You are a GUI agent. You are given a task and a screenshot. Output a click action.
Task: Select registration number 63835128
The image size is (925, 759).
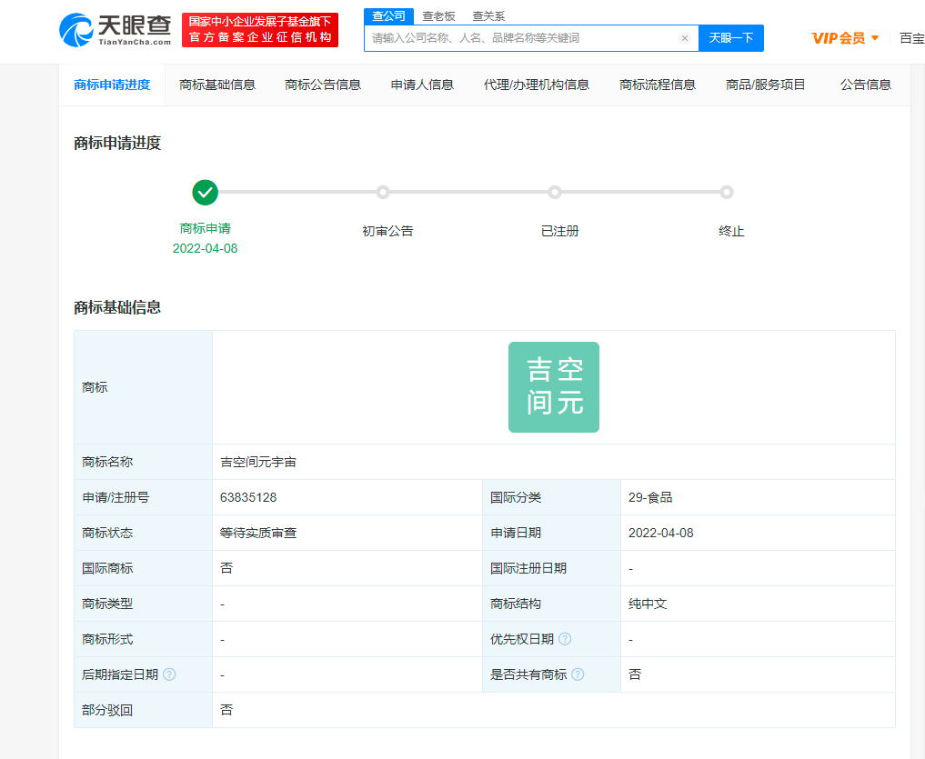point(248,497)
